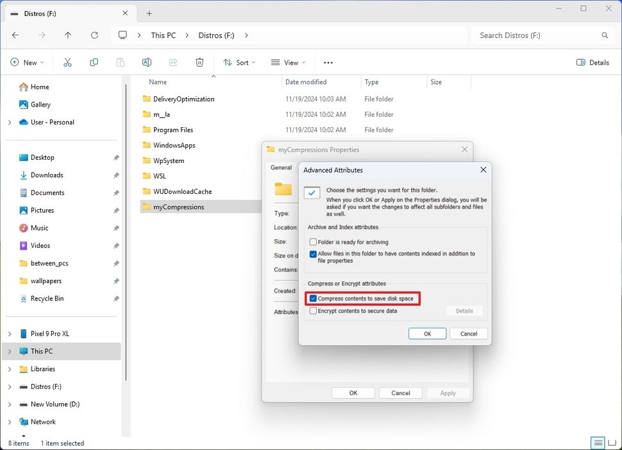Screen dimensions: 622x450
Task: Open the Sort options dropdown
Action: click(x=239, y=62)
